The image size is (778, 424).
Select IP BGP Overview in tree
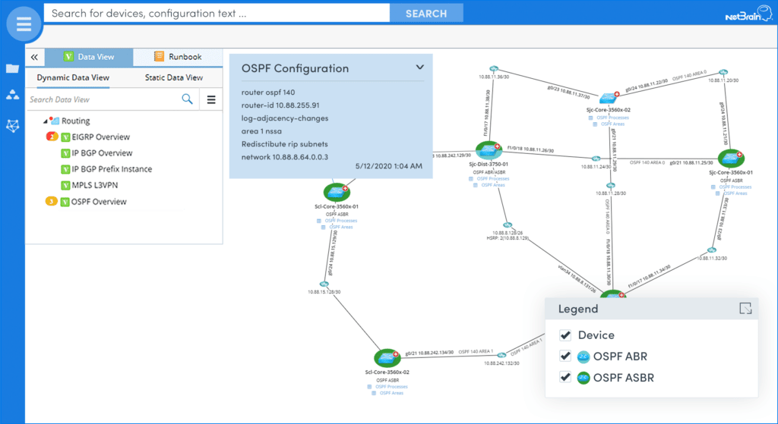[x=102, y=153]
